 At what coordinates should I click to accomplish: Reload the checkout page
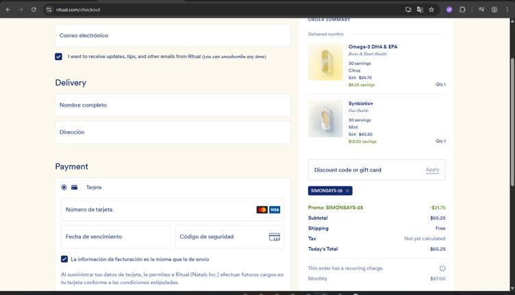pyautogui.click(x=34, y=10)
